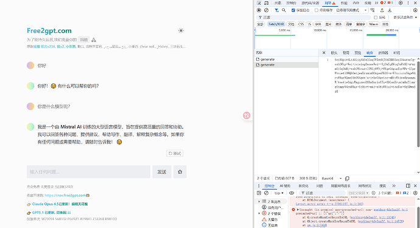This screenshot has width=420, height=228.
Task: Click the chat message input field
Action: tap(88, 172)
